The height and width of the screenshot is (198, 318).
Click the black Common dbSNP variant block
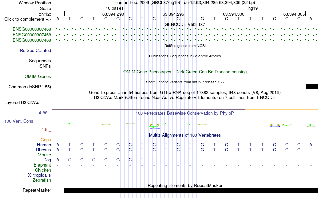312,87
